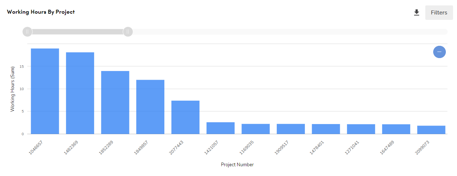Download the chart using the download icon
The width and height of the screenshot is (457, 176).
click(417, 13)
